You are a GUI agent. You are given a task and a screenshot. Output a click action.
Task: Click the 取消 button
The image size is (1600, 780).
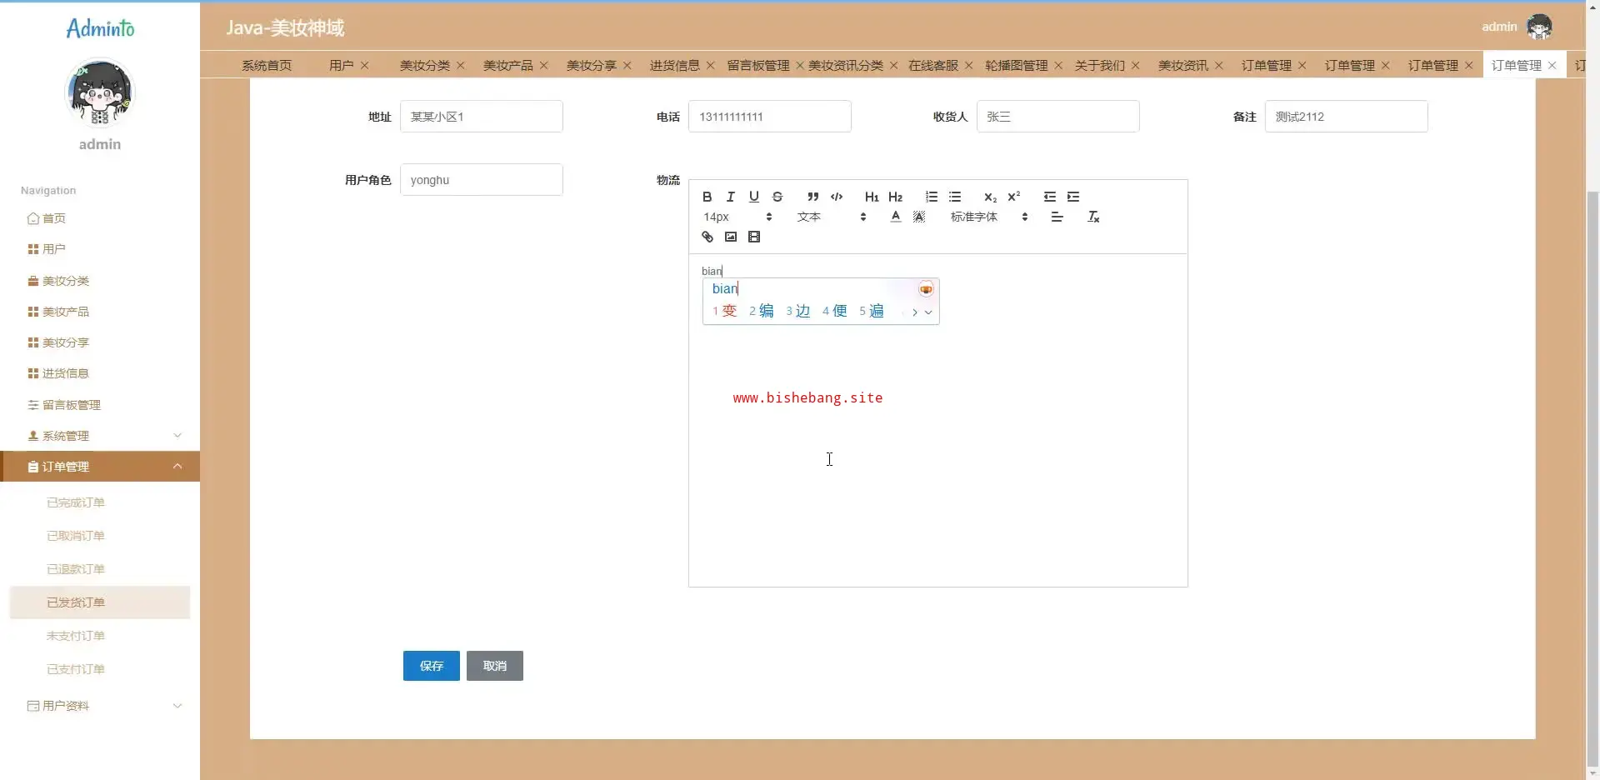tap(494, 666)
